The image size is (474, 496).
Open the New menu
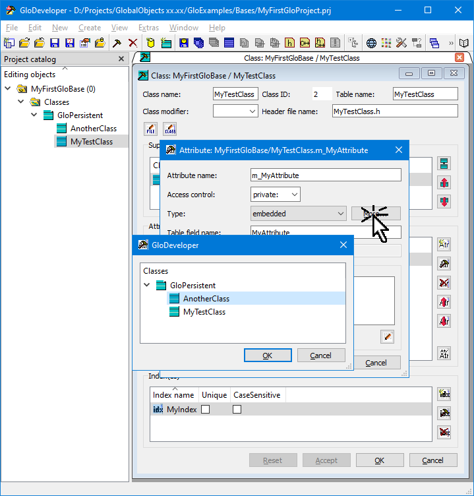(60, 28)
